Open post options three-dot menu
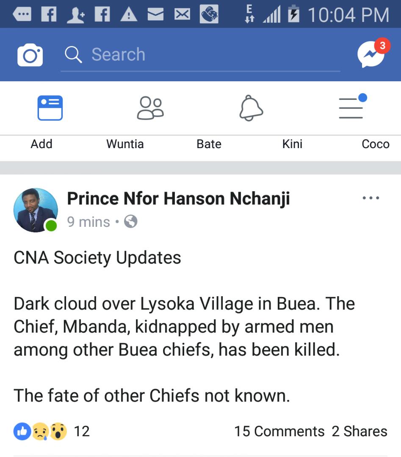This screenshot has width=401, height=457. pyautogui.click(x=371, y=198)
